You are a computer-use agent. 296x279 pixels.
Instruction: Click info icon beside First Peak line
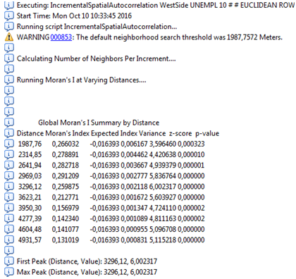pyautogui.click(x=9, y=261)
